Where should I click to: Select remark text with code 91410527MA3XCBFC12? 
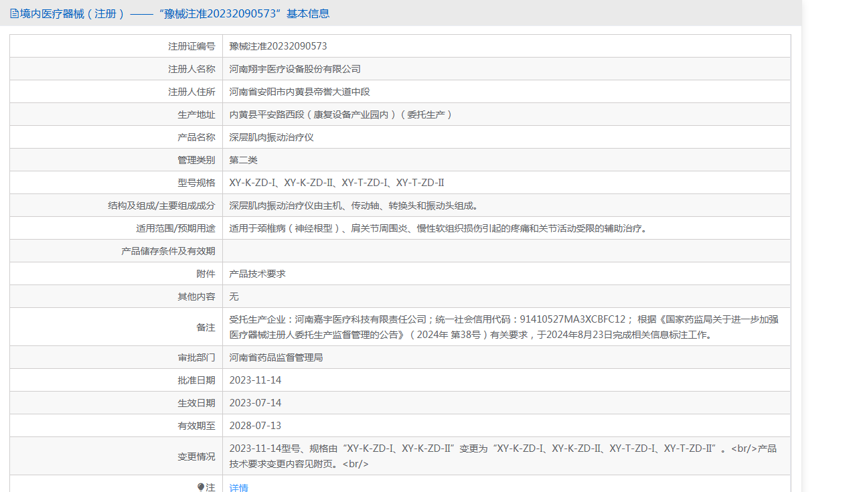pos(504,327)
